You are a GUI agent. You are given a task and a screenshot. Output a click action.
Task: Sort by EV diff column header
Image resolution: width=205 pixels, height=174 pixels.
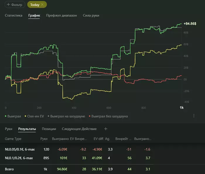(98, 139)
